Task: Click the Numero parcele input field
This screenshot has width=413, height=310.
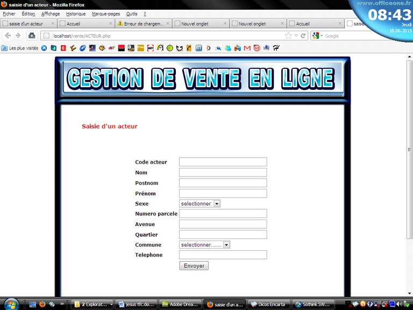Action: point(223,214)
